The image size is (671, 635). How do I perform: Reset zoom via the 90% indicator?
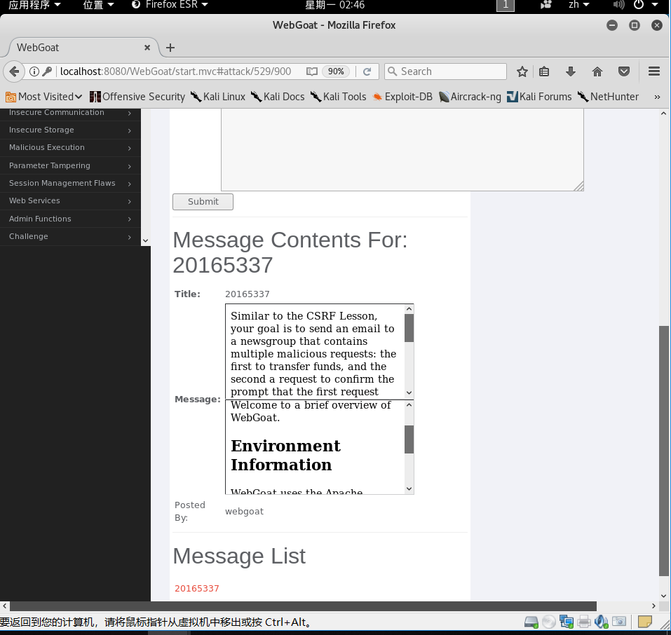[x=336, y=71]
